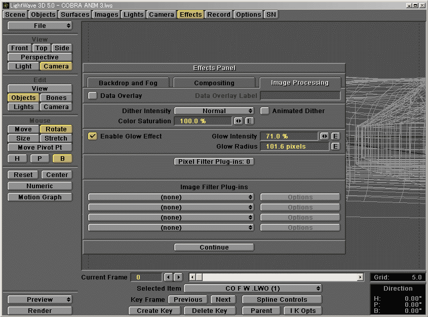The width and height of the screenshot is (428, 317).
Task: Step to the previous frame with the left arrow
Action: coord(168,277)
